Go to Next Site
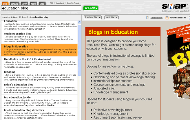The height and width of the screenshot is (120, 190). 112,17
